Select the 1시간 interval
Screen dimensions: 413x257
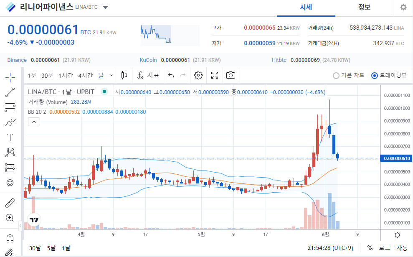[66, 76]
